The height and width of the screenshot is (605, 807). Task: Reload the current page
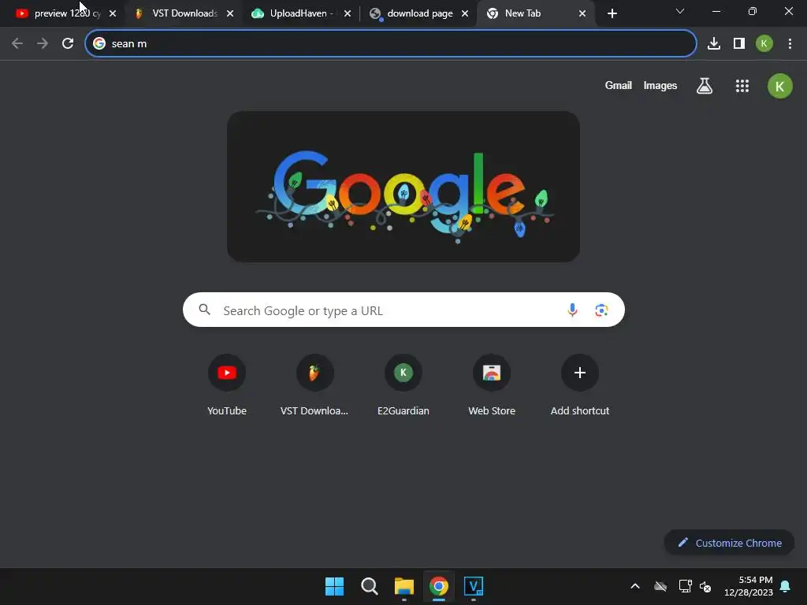68,44
